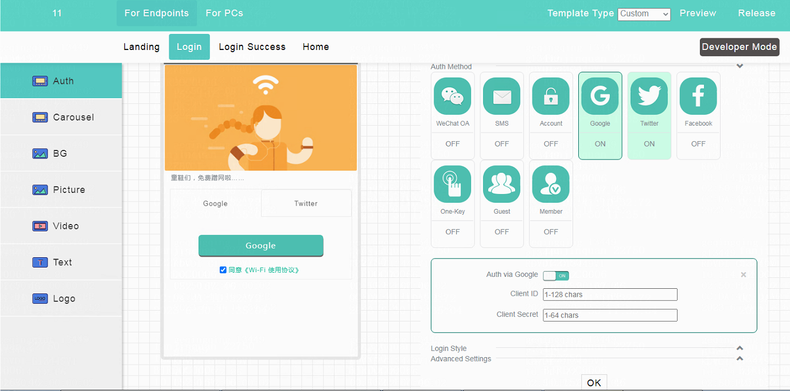The height and width of the screenshot is (391, 790).
Task: Toggle Account status OFF label
Action: click(551, 144)
